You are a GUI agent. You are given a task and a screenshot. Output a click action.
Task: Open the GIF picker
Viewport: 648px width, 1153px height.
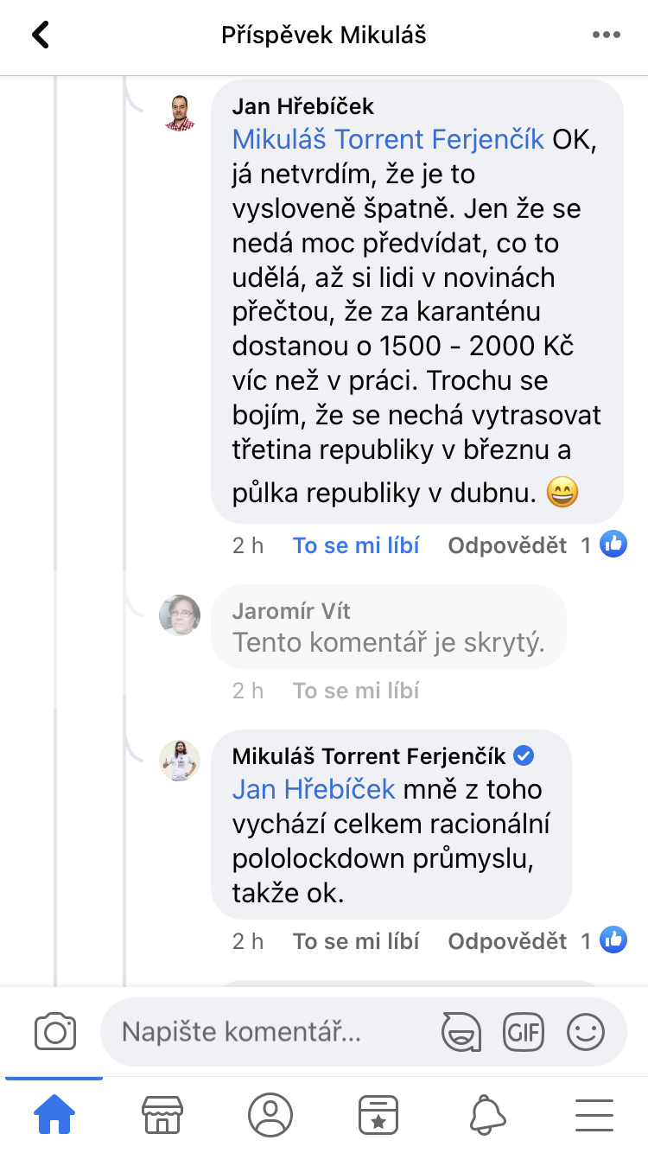(x=524, y=1031)
